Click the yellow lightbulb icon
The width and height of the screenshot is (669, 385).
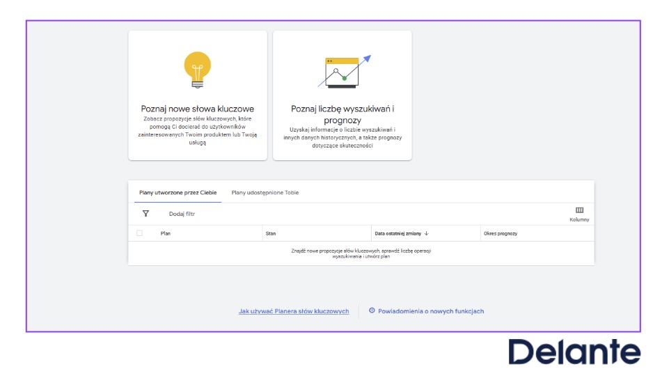[197, 70]
